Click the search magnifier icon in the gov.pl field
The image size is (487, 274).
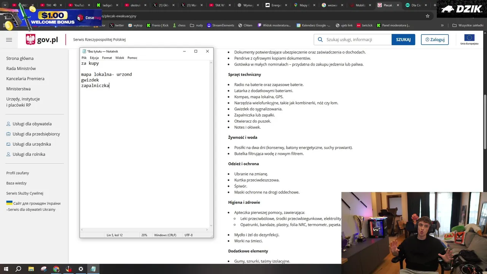tap(320, 40)
